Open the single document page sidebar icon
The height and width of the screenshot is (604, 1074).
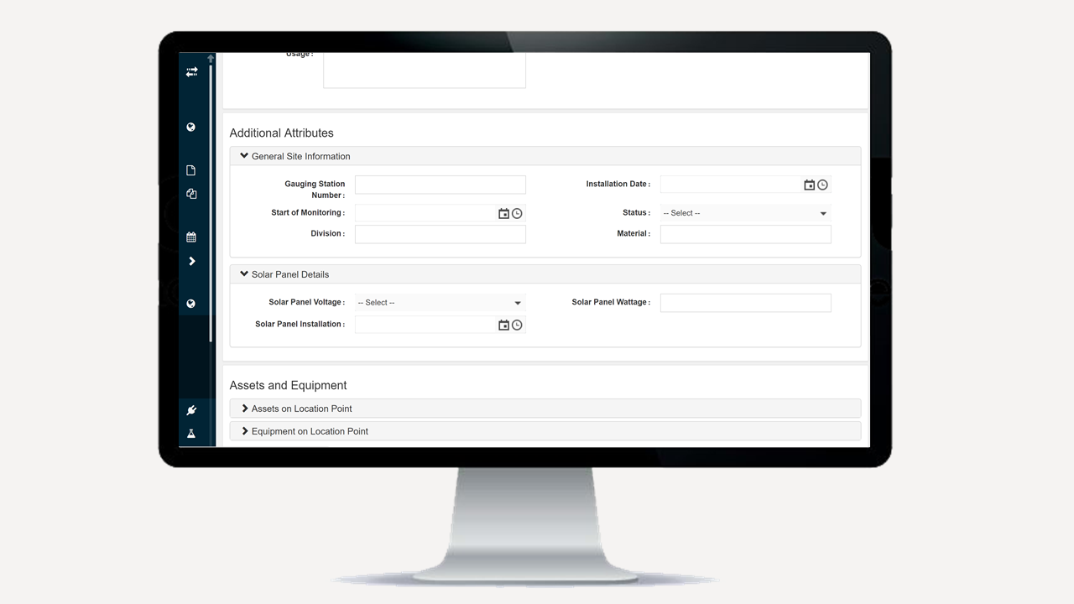point(191,170)
